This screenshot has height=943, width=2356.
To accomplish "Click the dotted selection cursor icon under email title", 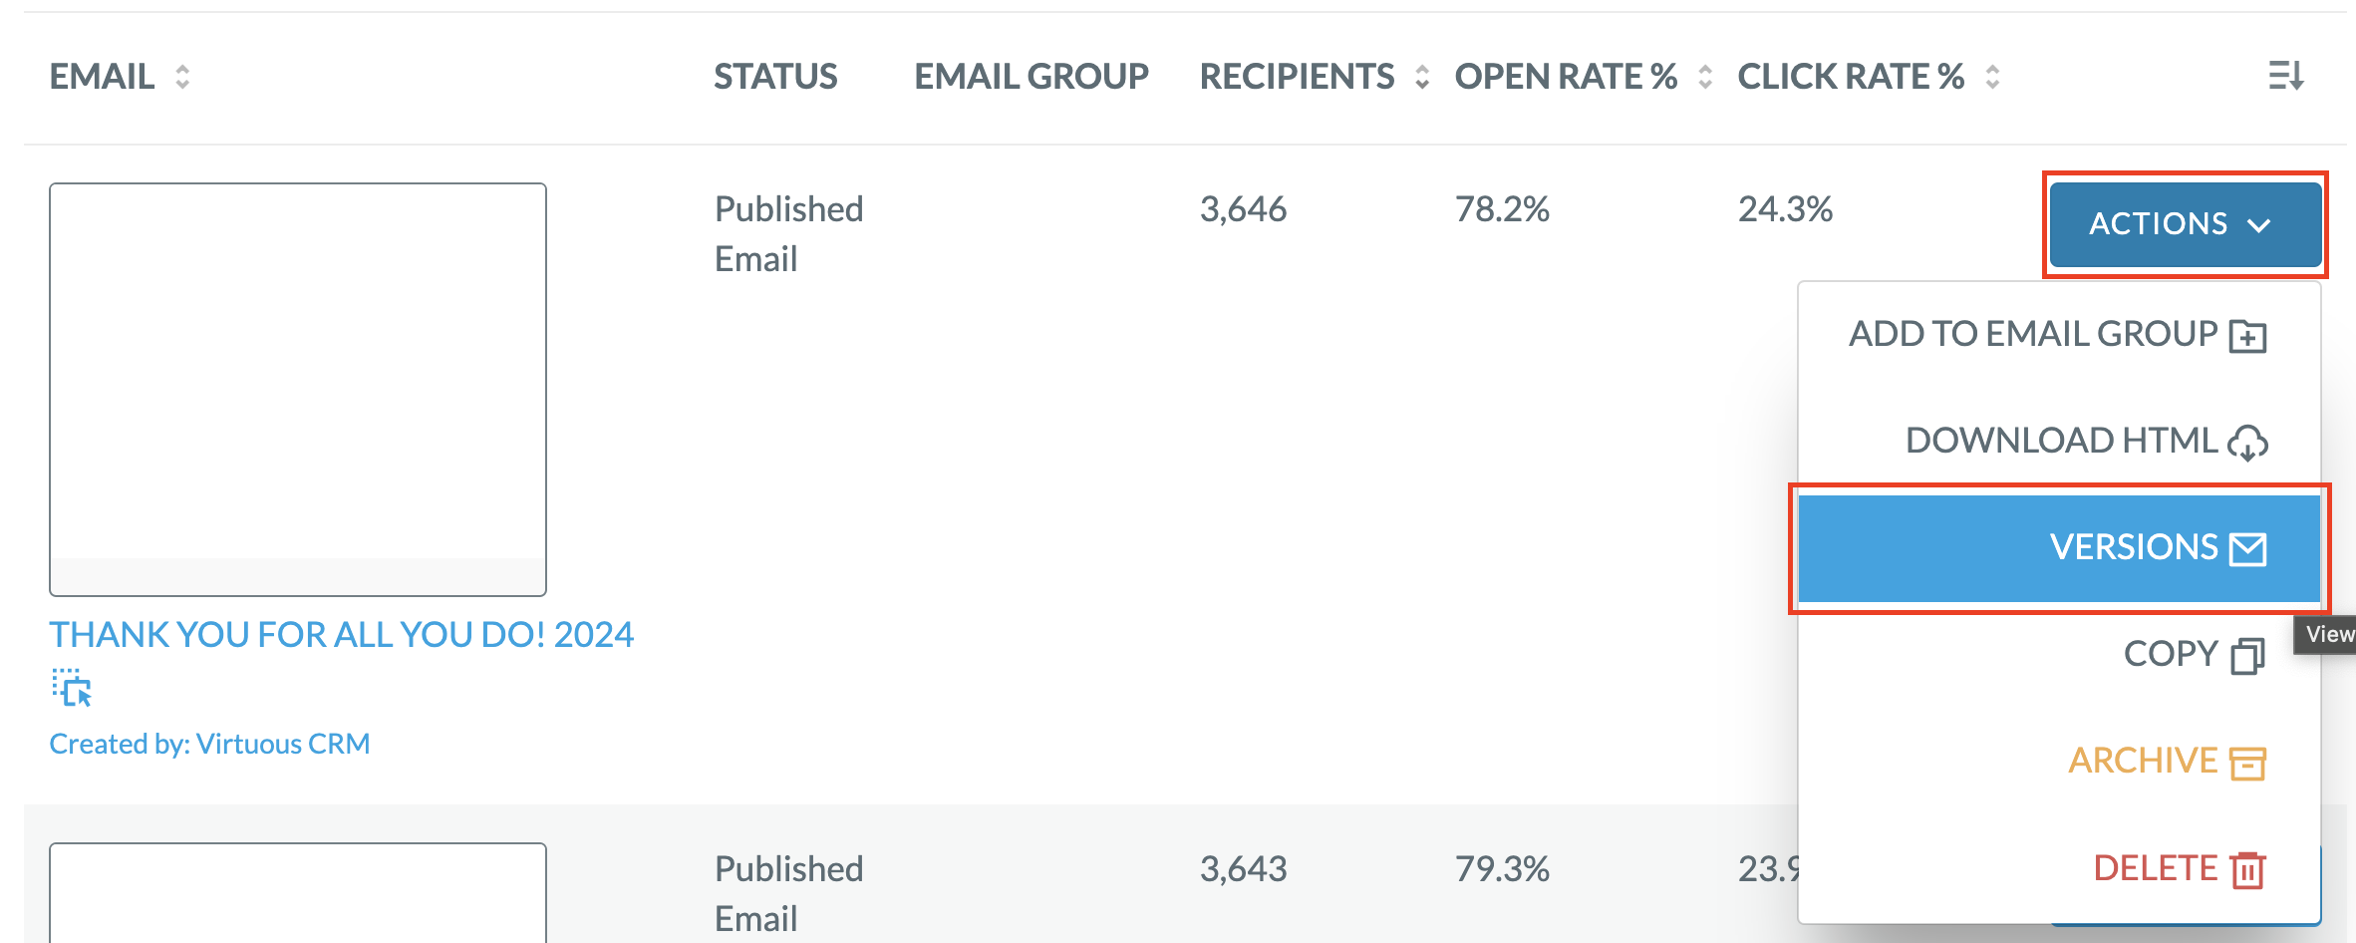I will point(71,688).
